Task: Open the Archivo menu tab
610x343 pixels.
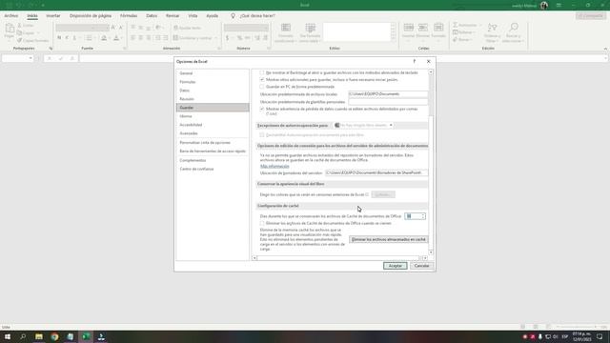Action: (x=11, y=15)
